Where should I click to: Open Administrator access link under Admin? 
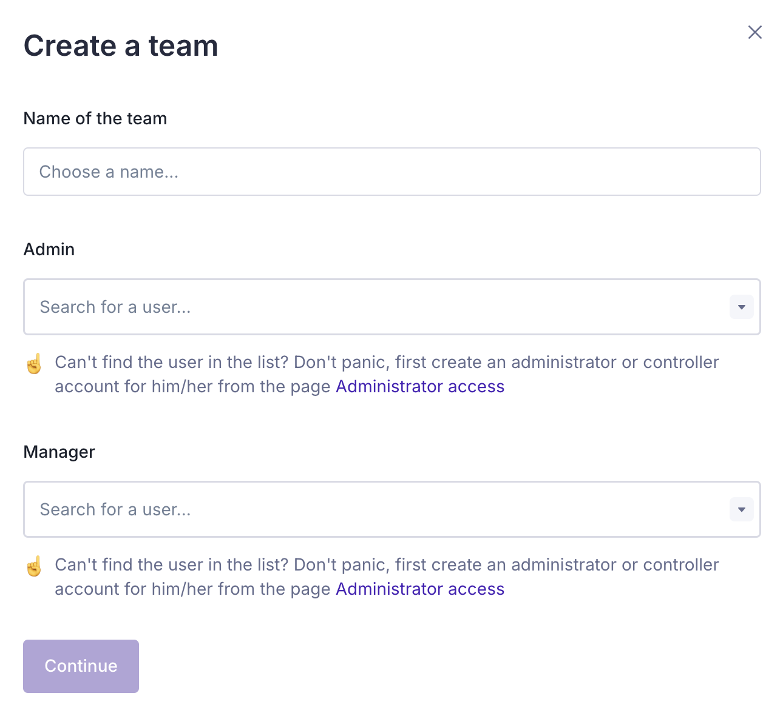coord(420,387)
